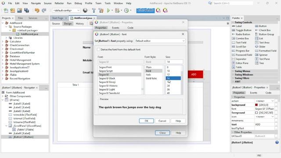Click the Clean and Build Project icon
Image resolution: width=281 pixels, height=158 pixels.
(x=101, y=11)
